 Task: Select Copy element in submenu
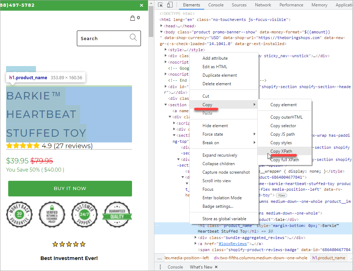coord(285,105)
